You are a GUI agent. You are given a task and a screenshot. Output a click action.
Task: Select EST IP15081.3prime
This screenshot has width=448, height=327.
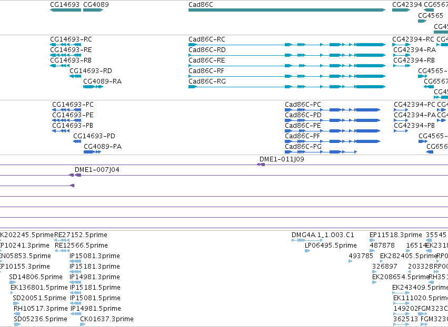point(95,256)
